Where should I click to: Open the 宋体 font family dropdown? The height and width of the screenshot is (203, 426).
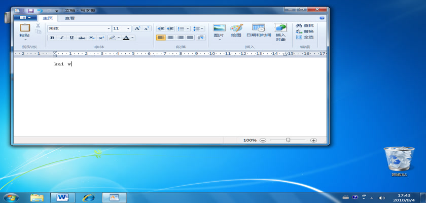point(109,29)
